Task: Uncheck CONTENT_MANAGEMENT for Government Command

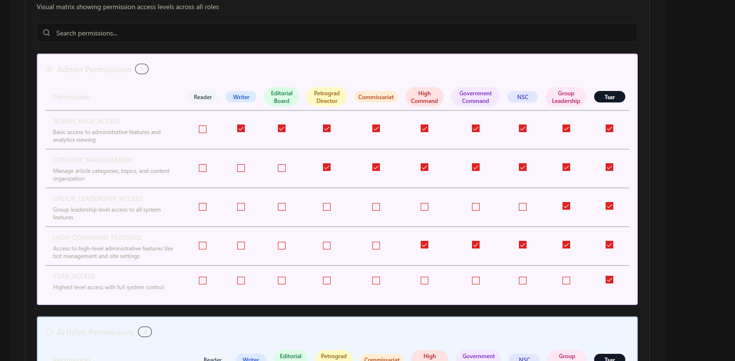Action: click(476, 167)
